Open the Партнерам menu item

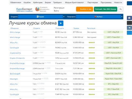coord(93,2)
